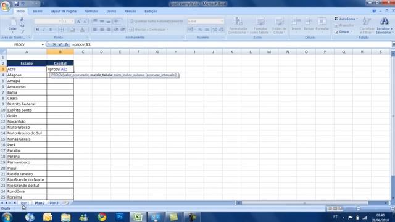Toggle middle vertical alignment
This screenshot has width=395, height=222.
click(x=102, y=21)
